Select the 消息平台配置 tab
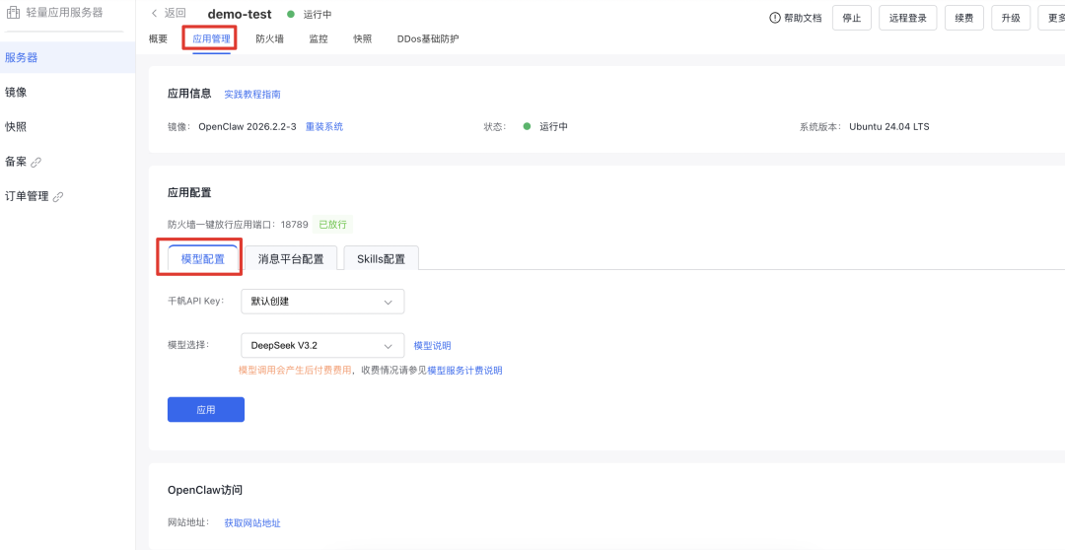The height and width of the screenshot is (550, 1065). [x=291, y=259]
